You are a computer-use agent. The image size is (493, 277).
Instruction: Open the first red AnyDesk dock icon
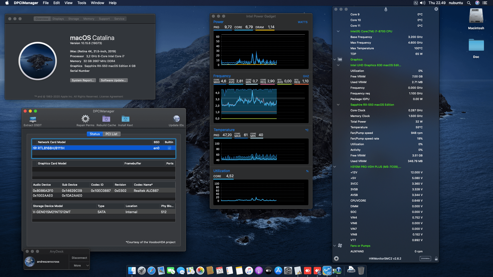click(x=308, y=271)
